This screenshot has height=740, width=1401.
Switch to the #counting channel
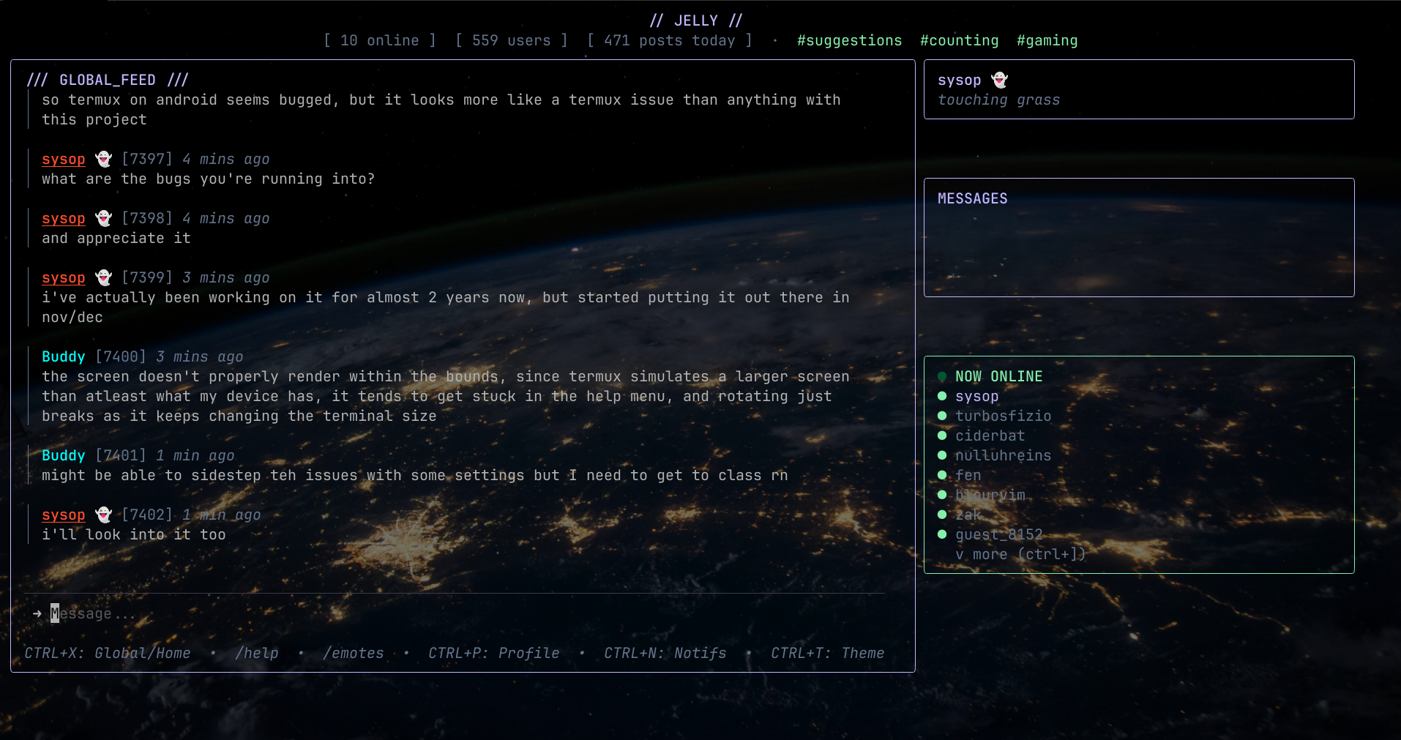click(959, 40)
